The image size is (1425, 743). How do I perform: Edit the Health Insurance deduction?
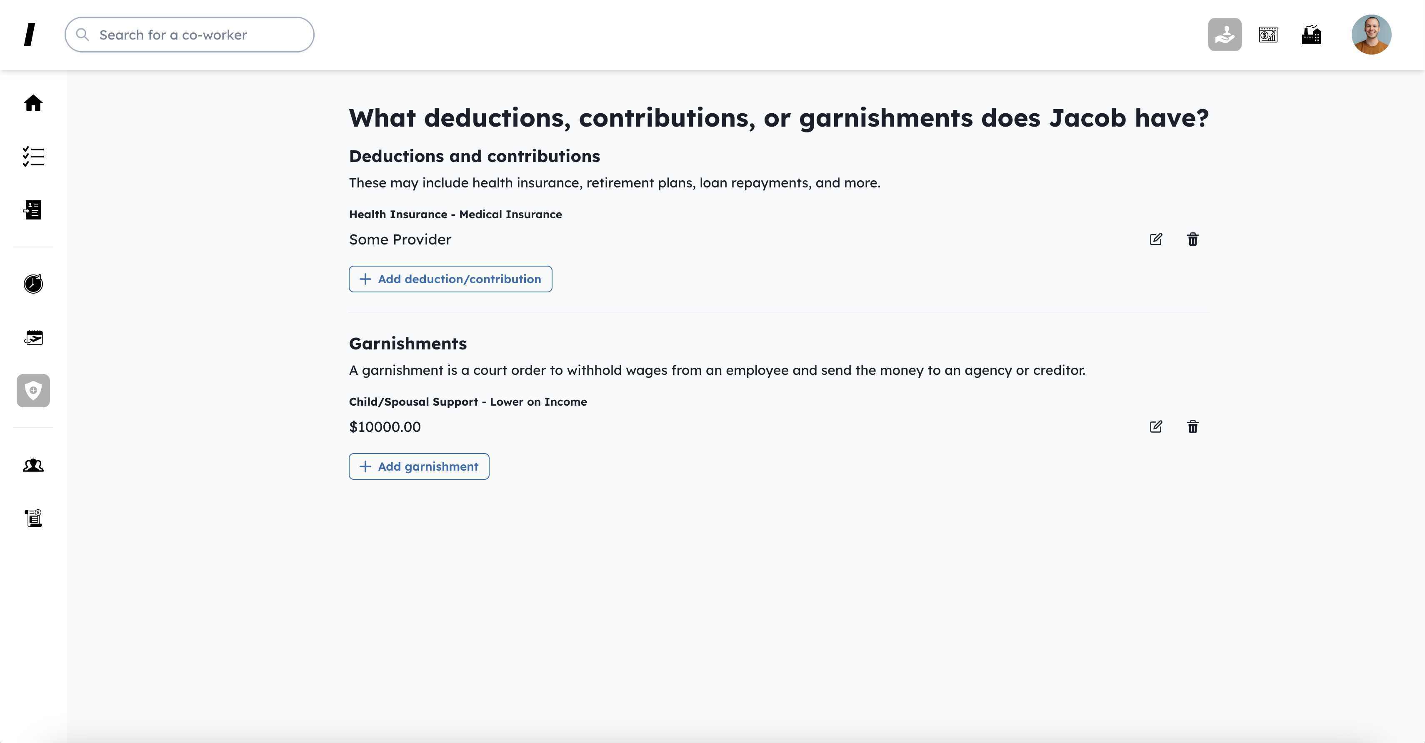point(1155,239)
